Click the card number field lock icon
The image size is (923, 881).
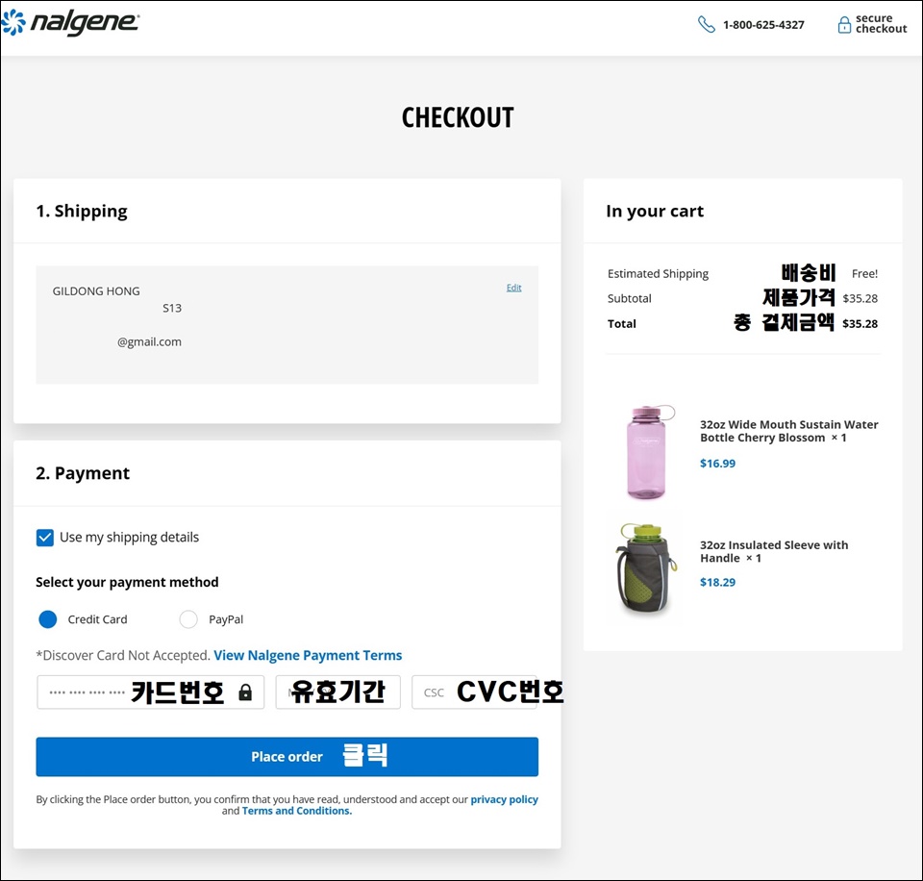coord(245,692)
